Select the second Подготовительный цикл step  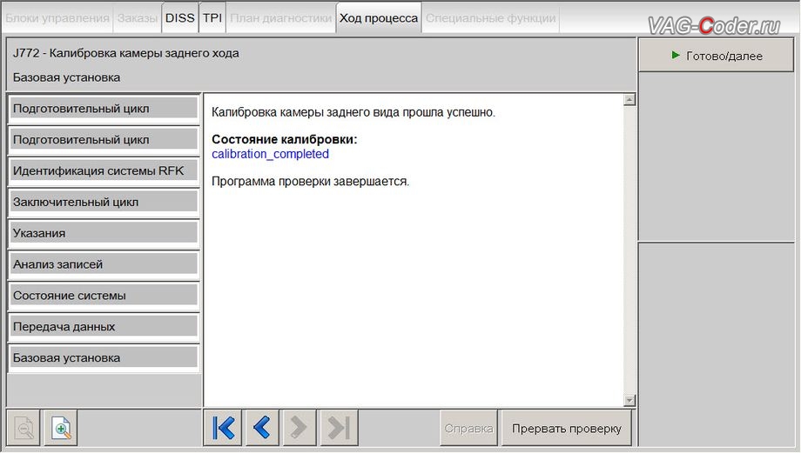(x=104, y=139)
